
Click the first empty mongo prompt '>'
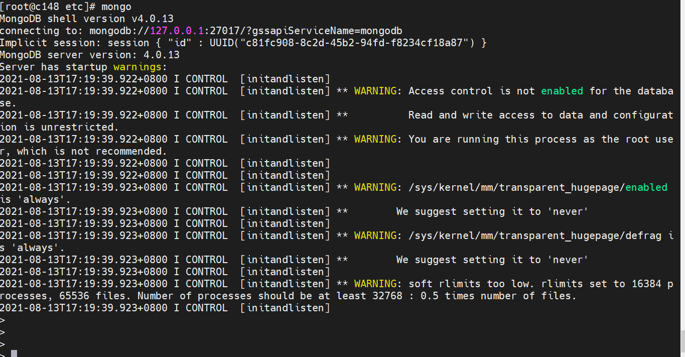[x=3, y=320]
